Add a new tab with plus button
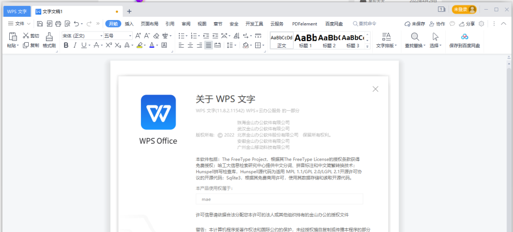513x232 pixels. point(129,11)
